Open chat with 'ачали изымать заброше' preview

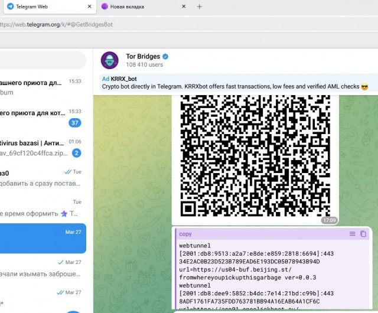point(43,268)
